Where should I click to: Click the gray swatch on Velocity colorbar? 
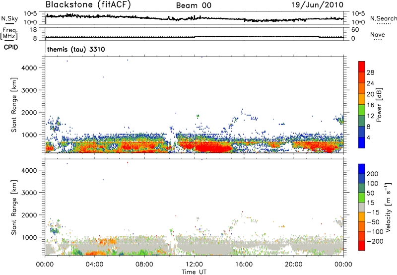(x=362, y=207)
